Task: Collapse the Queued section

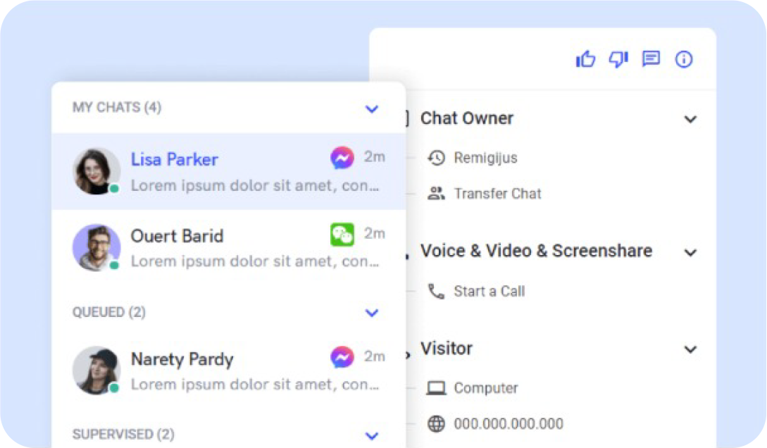Action: 372,313
